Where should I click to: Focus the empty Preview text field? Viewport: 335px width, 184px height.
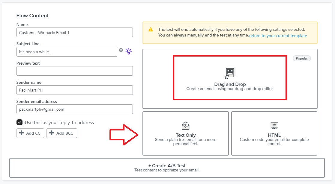click(75, 71)
